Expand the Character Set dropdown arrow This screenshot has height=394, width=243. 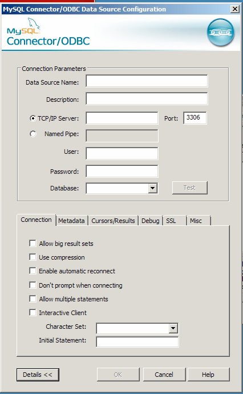pyautogui.click(x=173, y=328)
